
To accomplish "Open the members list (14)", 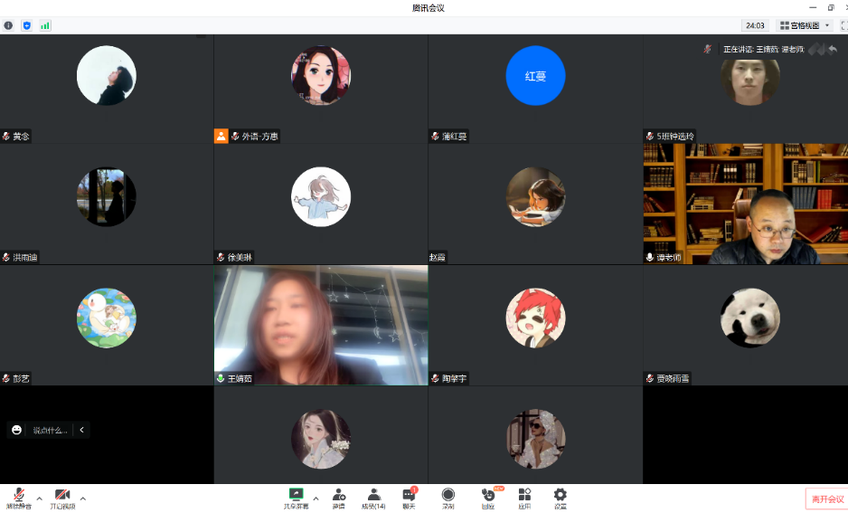I will coord(373,497).
